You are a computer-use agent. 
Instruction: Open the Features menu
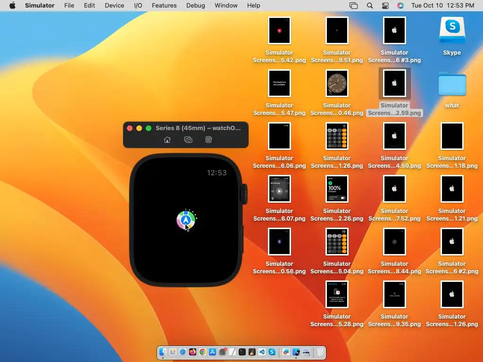click(x=164, y=6)
